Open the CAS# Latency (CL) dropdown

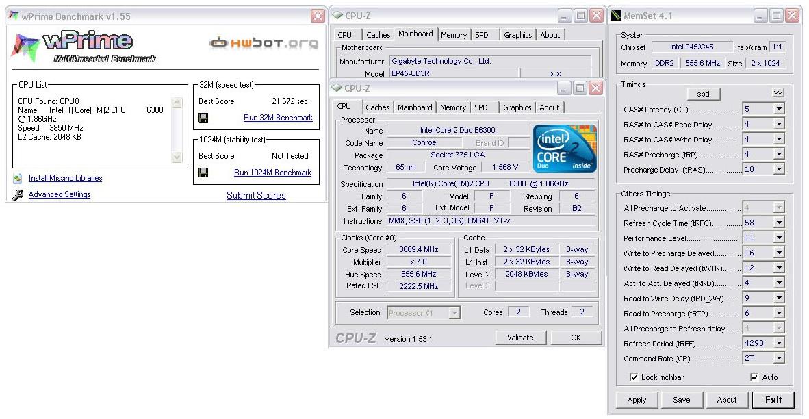click(x=779, y=110)
